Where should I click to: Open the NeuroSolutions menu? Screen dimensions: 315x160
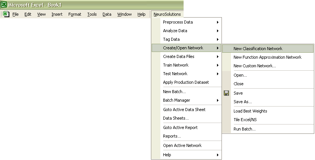tap(167, 14)
